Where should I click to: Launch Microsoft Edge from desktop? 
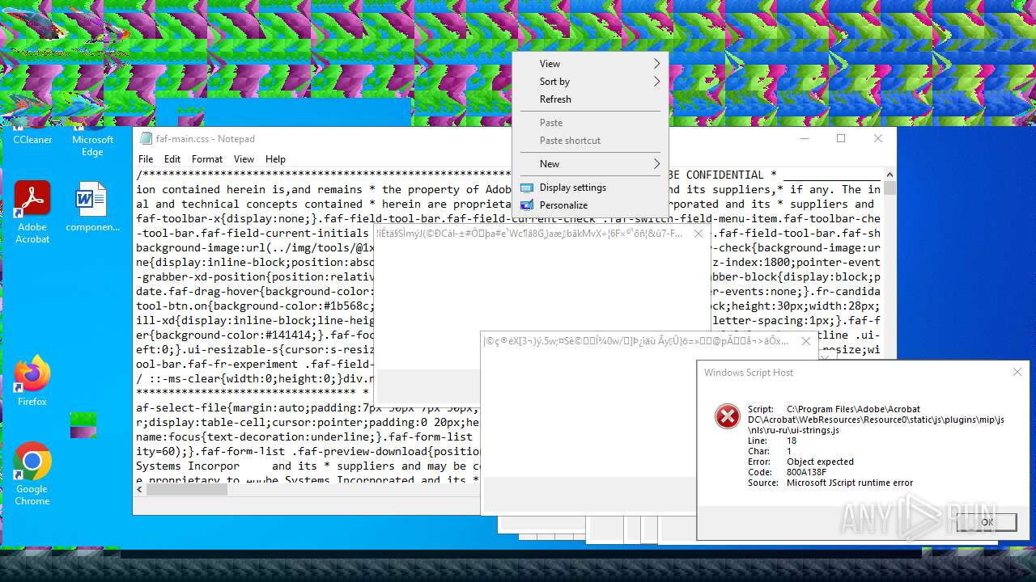(92, 141)
